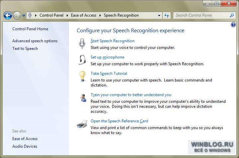Go to Control Panel Home
This screenshot has width=239, height=158.
pyautogui.click(x=30, y=29)
